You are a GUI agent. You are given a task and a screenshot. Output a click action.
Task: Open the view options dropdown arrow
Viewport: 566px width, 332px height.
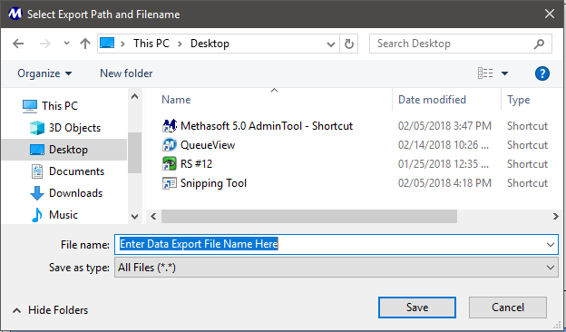click(504, 73)
